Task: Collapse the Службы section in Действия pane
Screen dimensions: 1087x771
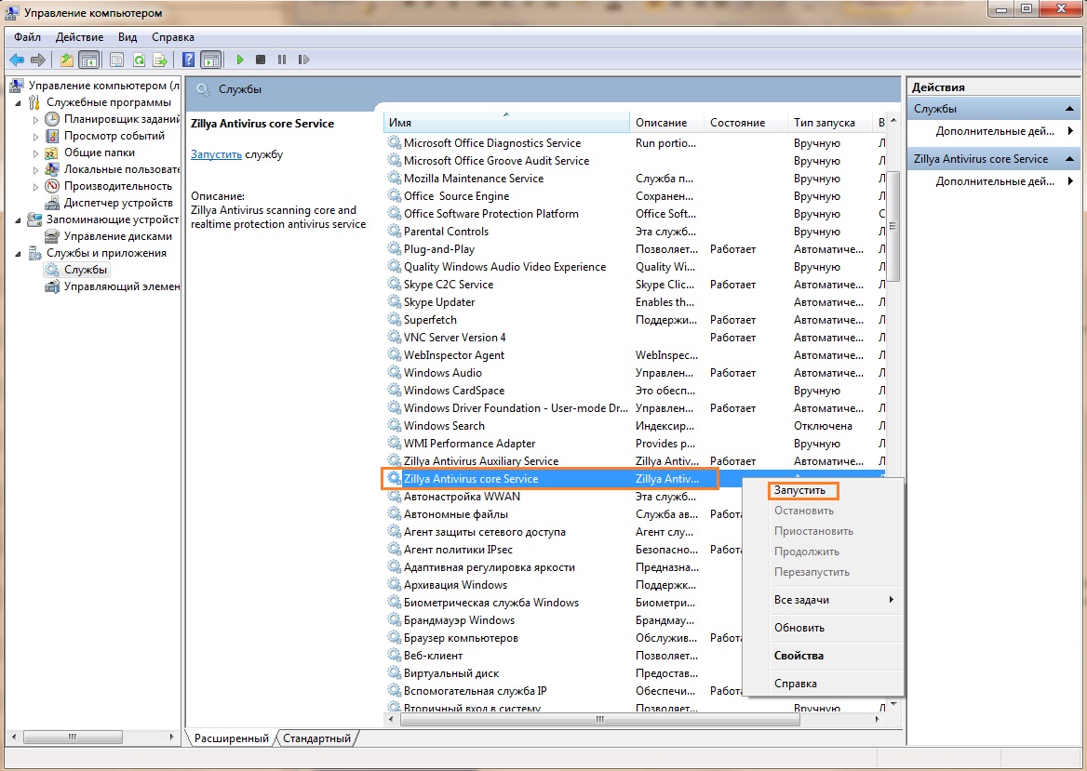Action: [1071, 109]
